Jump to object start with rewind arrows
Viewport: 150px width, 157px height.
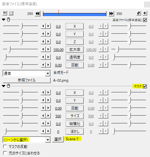coord(38,14)
